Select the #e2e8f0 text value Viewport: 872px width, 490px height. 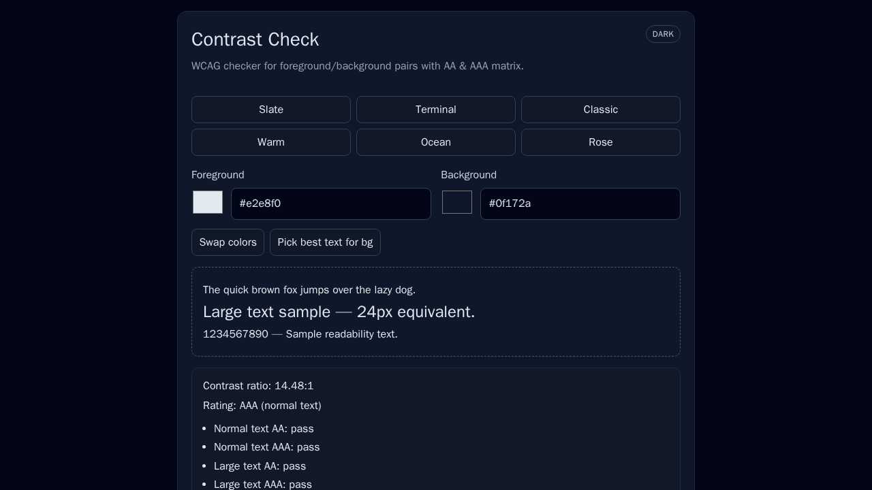click(x=260, y=203)
